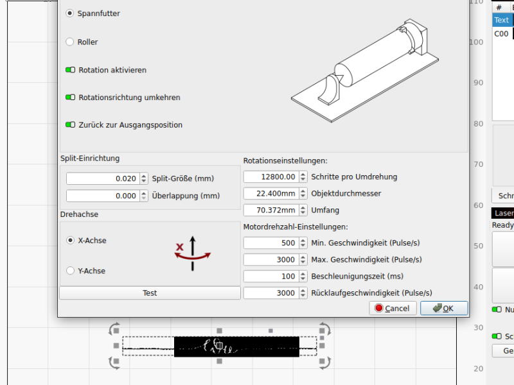The height and width of the screenshot is (385, 514).
Task: Select the Roller rotary type
Action: [69, 42]
